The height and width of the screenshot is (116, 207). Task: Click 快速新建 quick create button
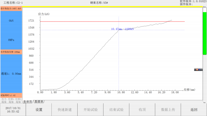65,110
